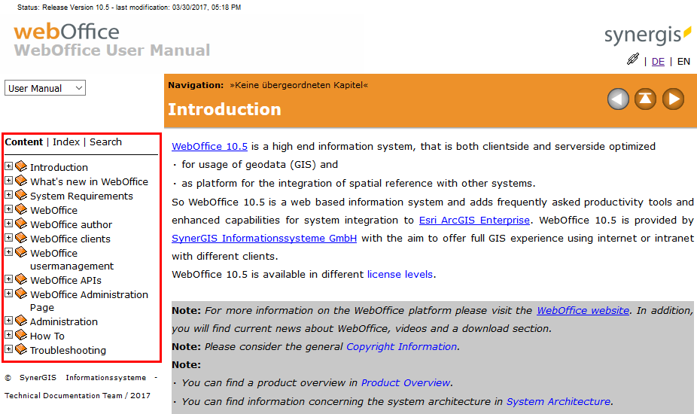Switch to the Search tab
Screen dimensions: 697x414
pyautogui.click(x=106, y=142)
